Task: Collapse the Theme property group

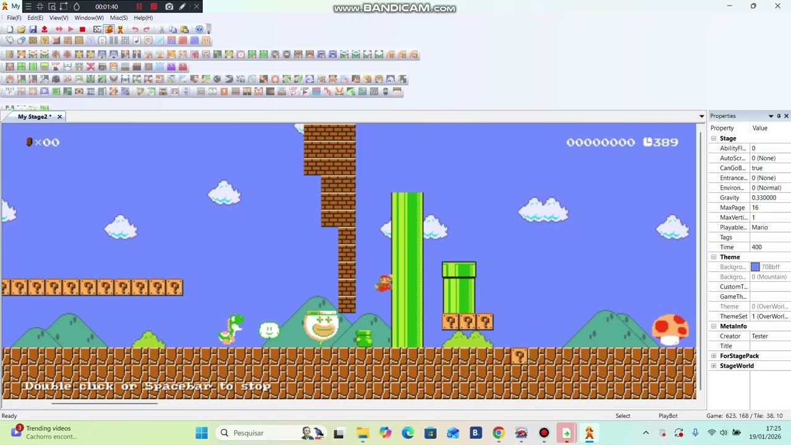Action: coord(714,257)
